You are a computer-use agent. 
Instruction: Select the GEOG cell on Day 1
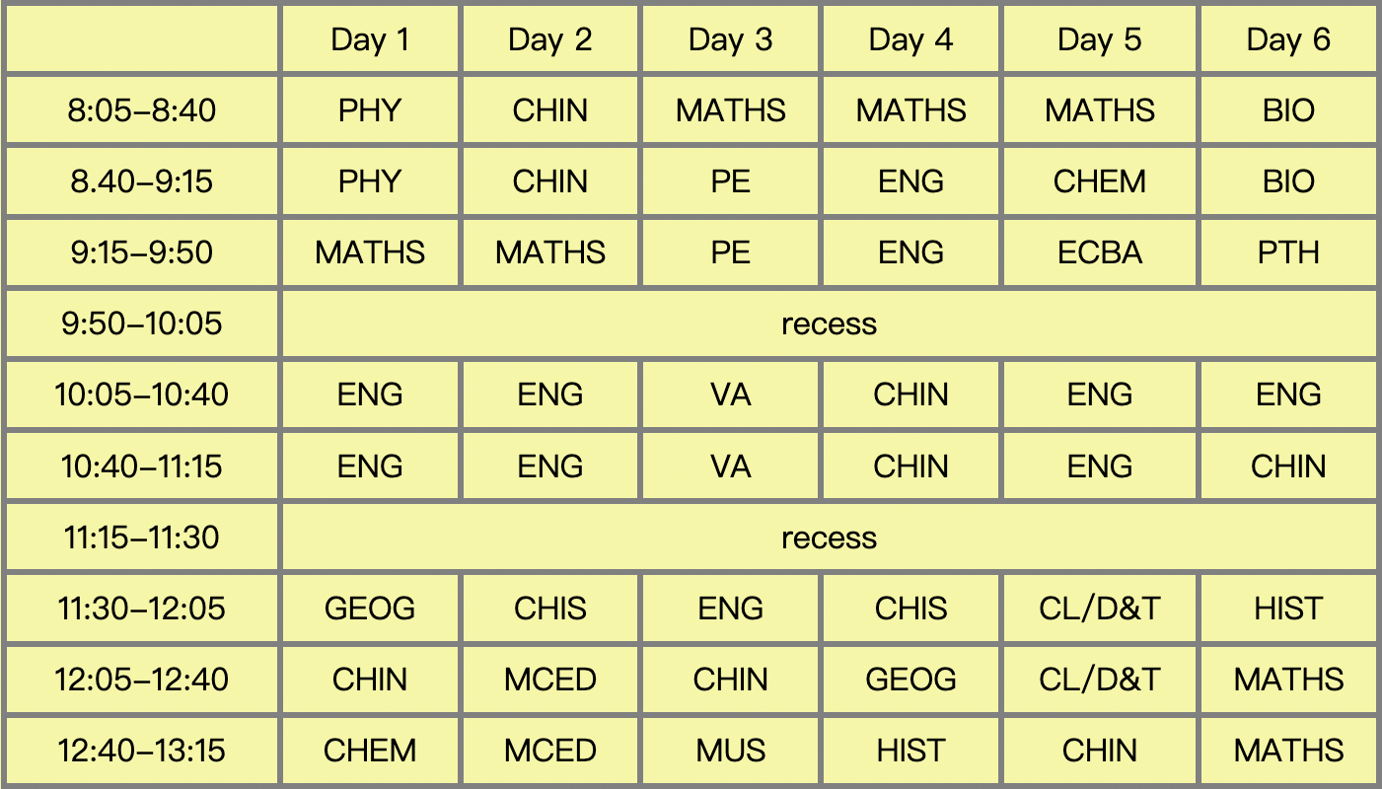point(370,609)
